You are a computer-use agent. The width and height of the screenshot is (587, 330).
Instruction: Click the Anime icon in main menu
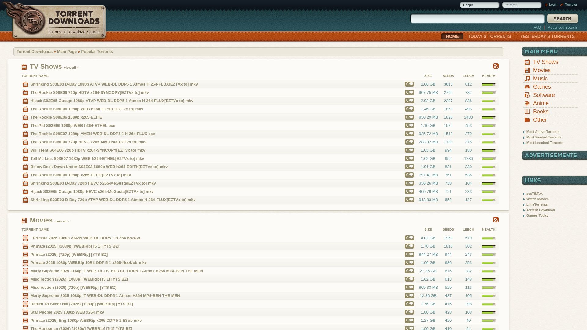pyautogui.click(x=527, y=103)
